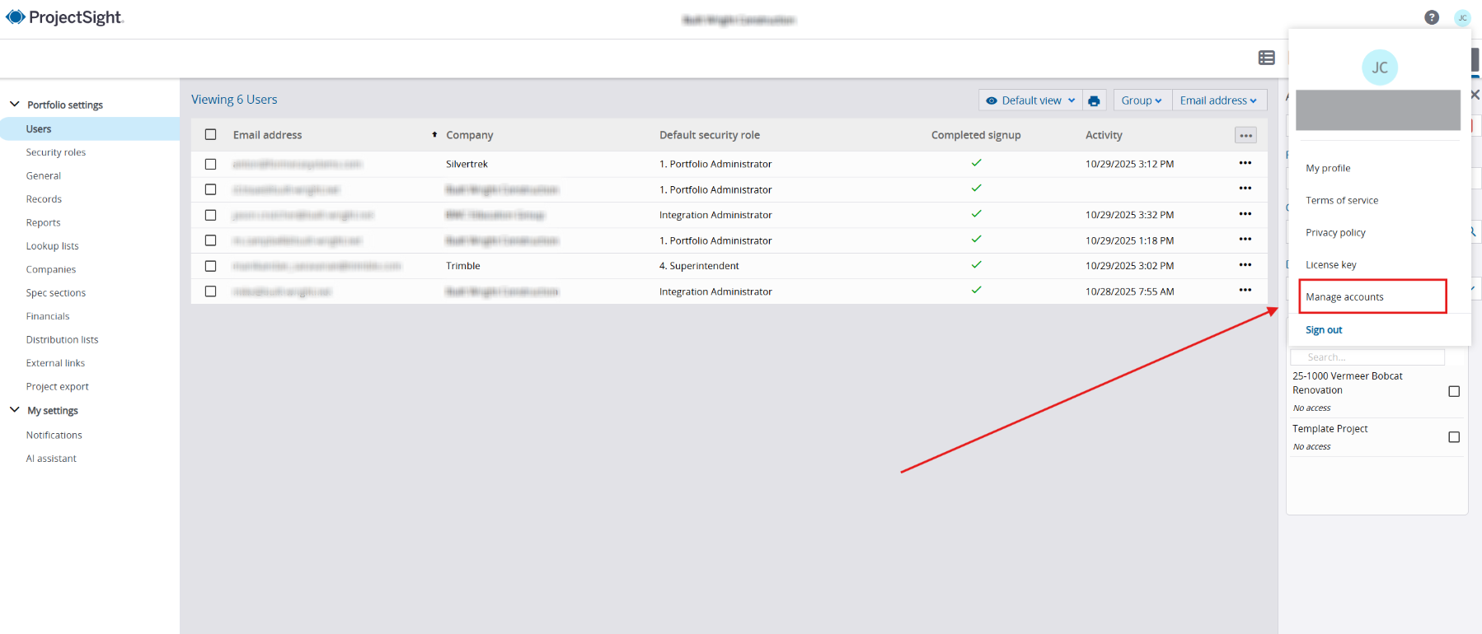Click Silvertrek company cell
This screenshot has height=634, width=1482.
[x=467, y=164]
